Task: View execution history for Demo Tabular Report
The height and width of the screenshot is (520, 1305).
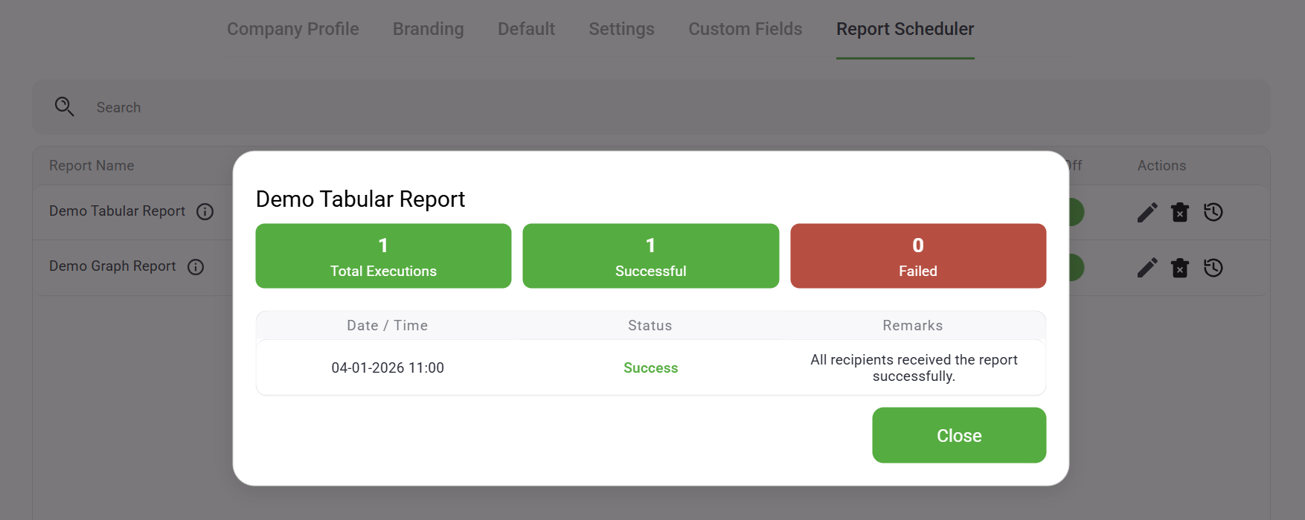Action: pyautogui.click(x=1213, y=213)
